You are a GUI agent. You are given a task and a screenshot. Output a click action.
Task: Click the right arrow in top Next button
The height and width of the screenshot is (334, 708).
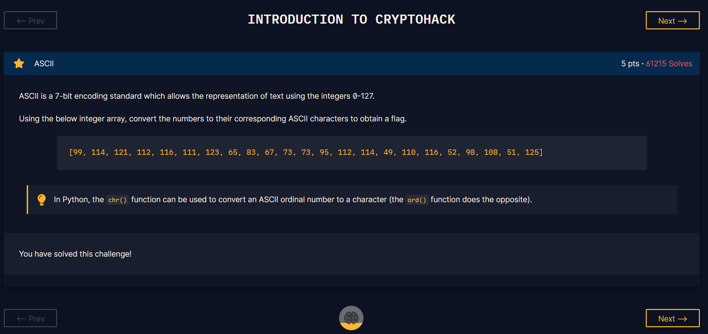[x=683, y=21]
